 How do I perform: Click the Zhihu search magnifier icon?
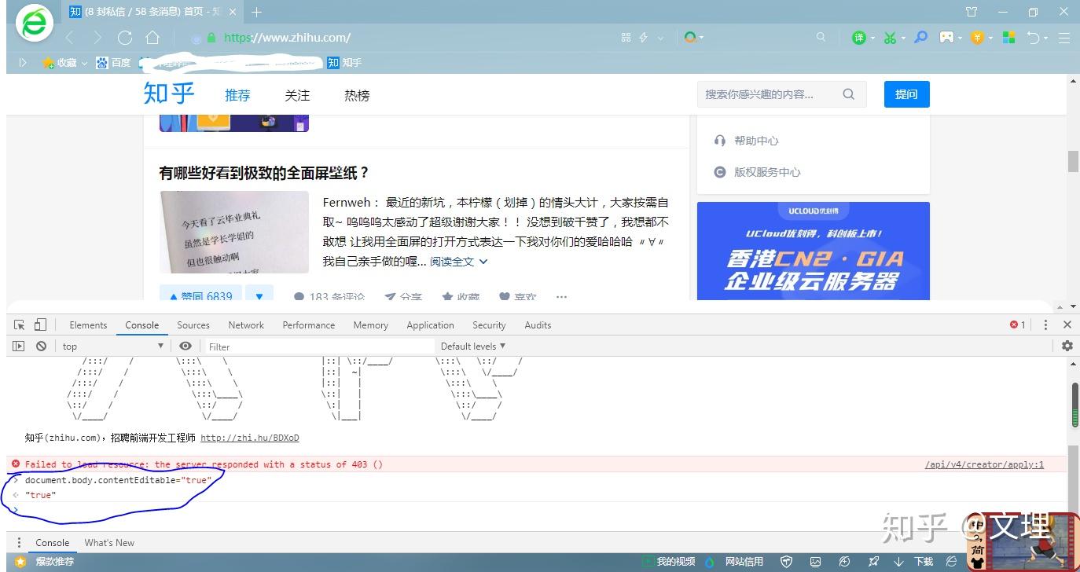tap(848, 94)
